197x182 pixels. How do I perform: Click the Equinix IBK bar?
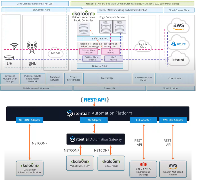click(x=110, y=88)
